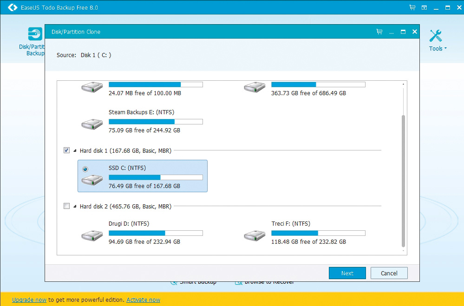Click the SSD C: drive icon

click(x=92, y=180)
